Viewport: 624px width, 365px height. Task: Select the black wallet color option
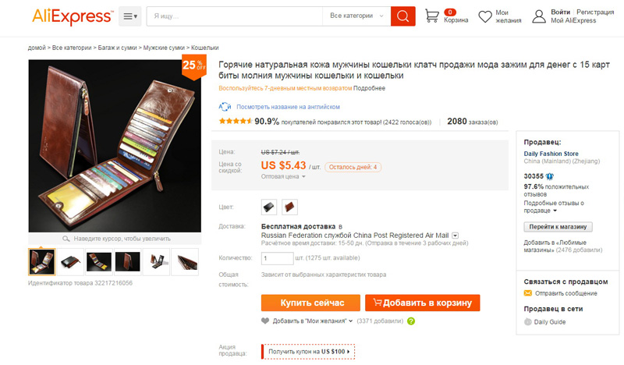[269, 207]
